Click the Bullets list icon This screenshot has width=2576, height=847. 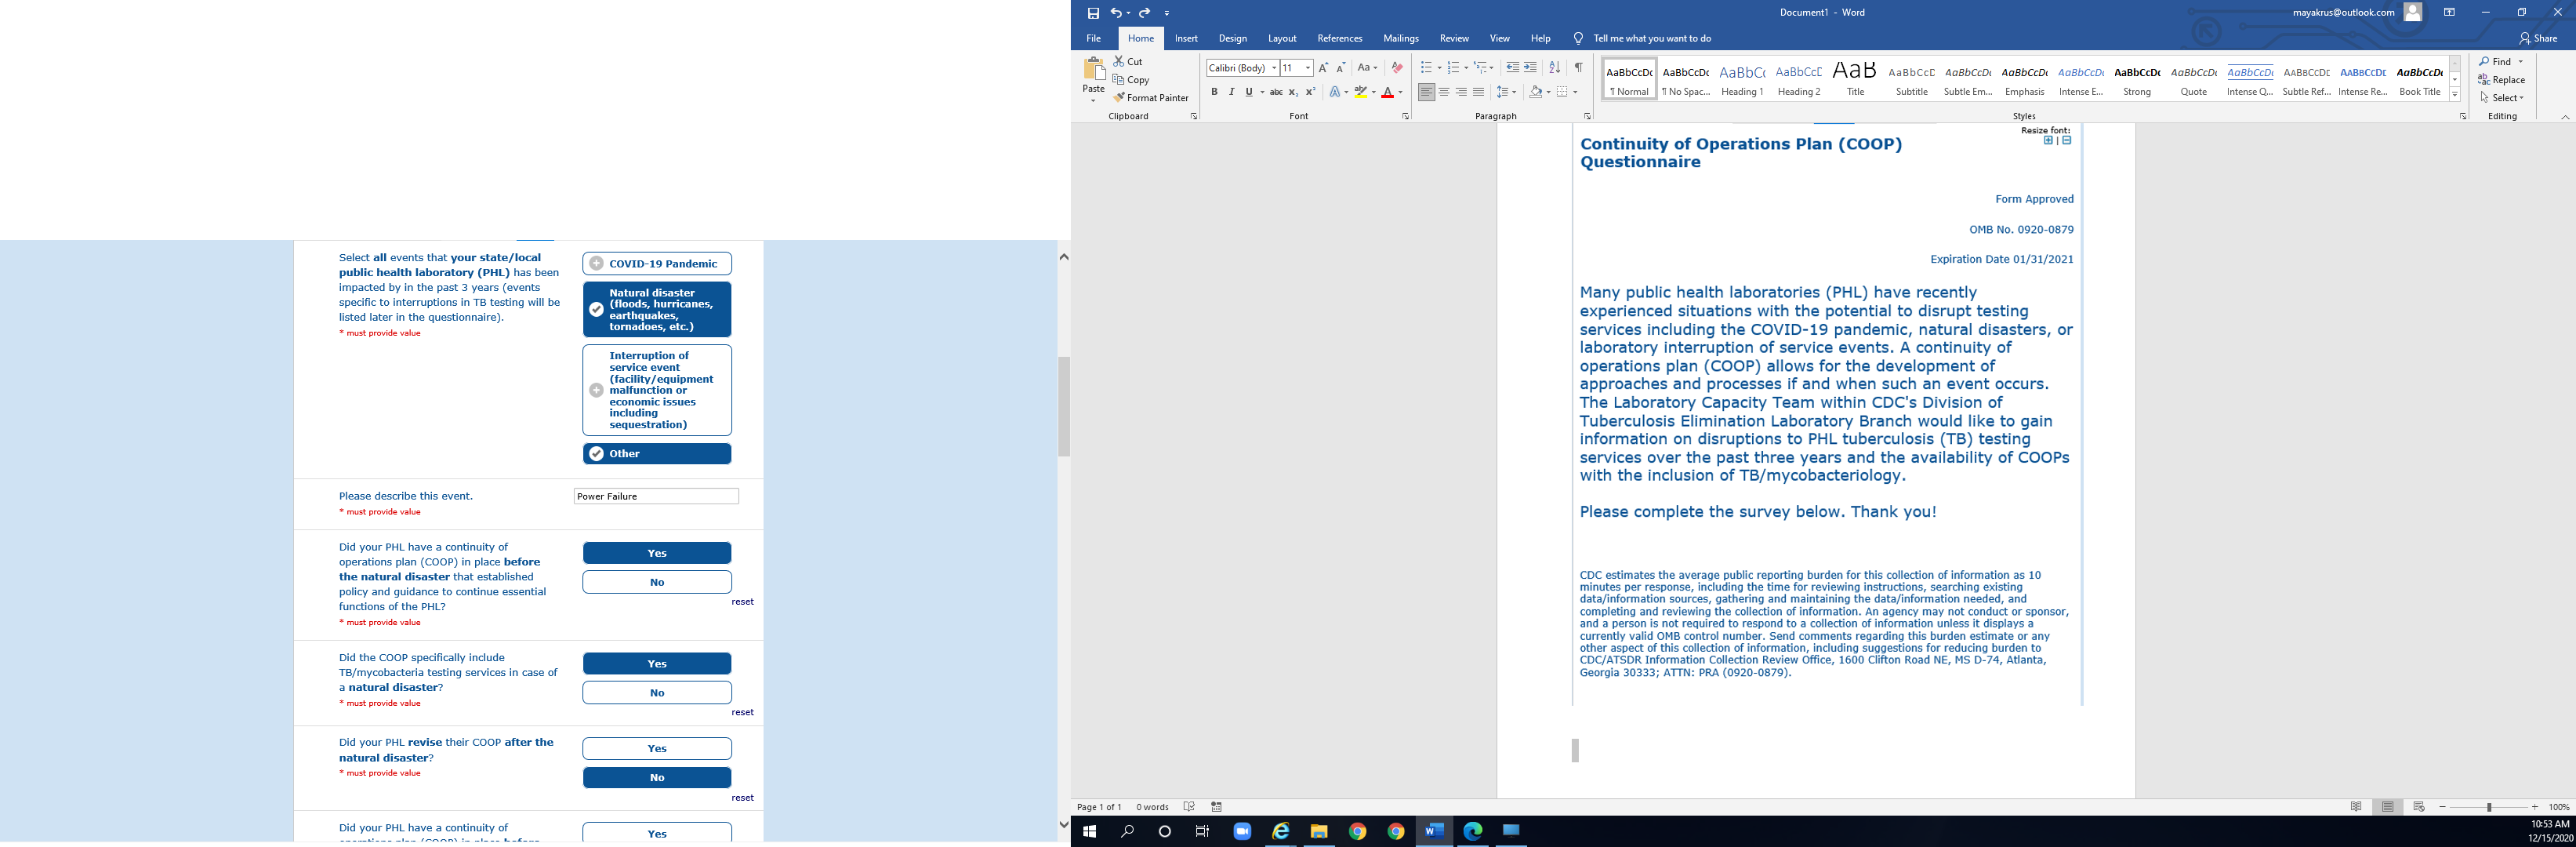pos(1426,68)
